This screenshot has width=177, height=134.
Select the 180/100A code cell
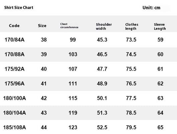[x=15, y=98]
